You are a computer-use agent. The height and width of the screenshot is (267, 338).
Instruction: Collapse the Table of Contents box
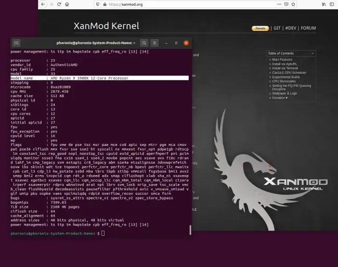click(313, 53)
